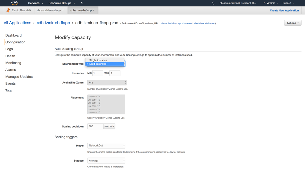Open Health in the sidebar
This screenshot has height=171, width=305.
(10, 56)
